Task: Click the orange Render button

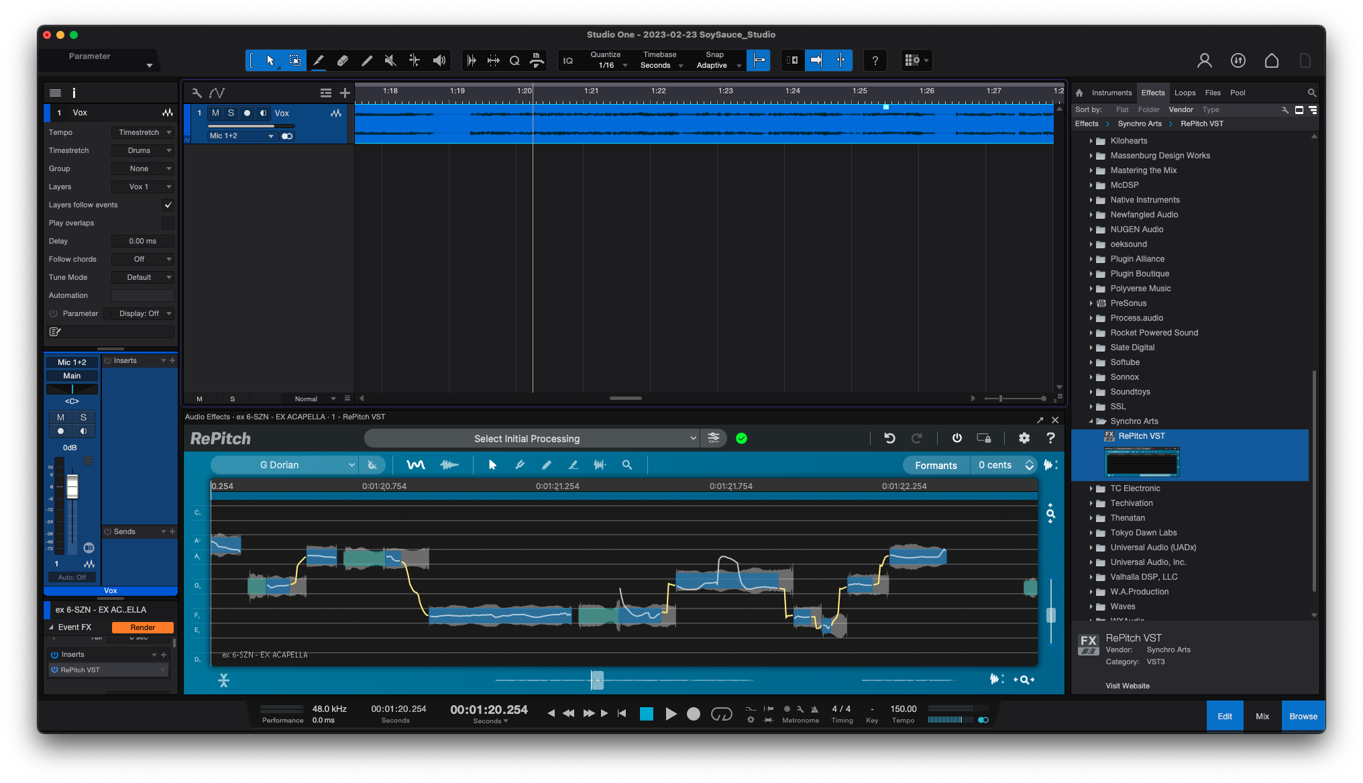Action: 142,627
